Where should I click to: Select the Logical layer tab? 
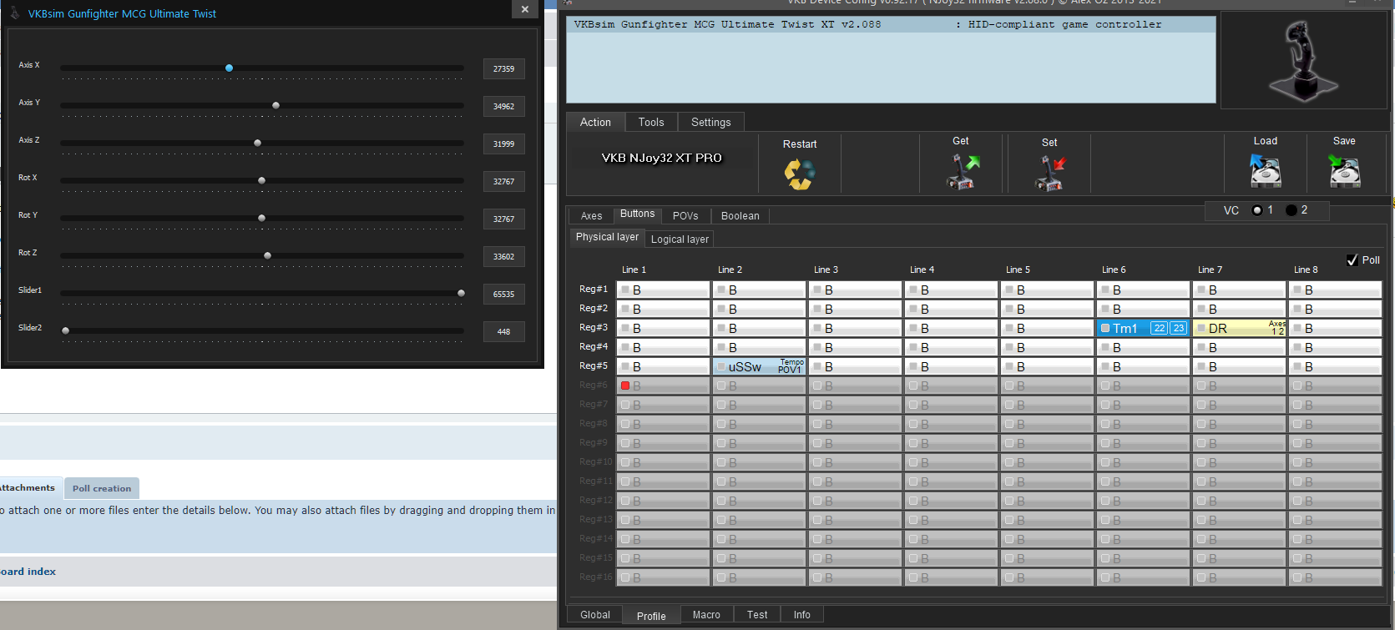pyautogui.click(x=680, y=239)
